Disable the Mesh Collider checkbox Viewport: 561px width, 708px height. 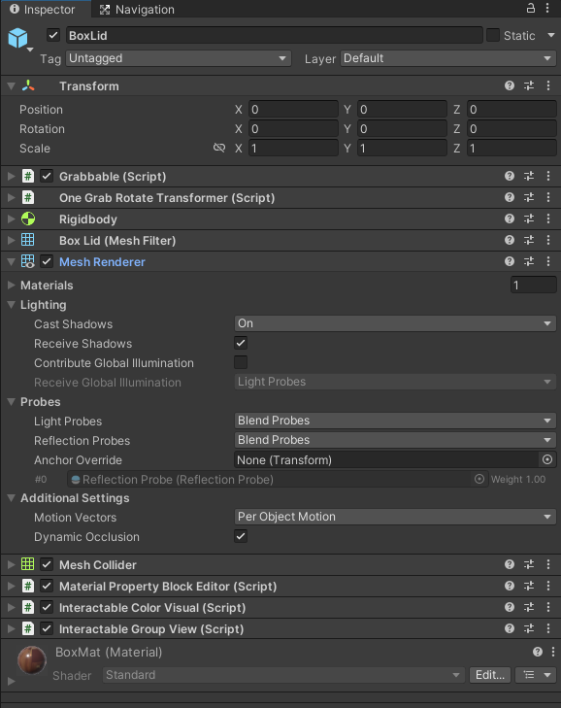47,564
